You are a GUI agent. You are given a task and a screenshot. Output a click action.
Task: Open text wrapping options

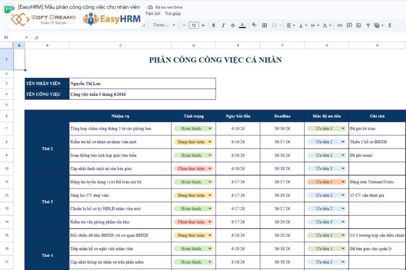[x=314, y=25]
